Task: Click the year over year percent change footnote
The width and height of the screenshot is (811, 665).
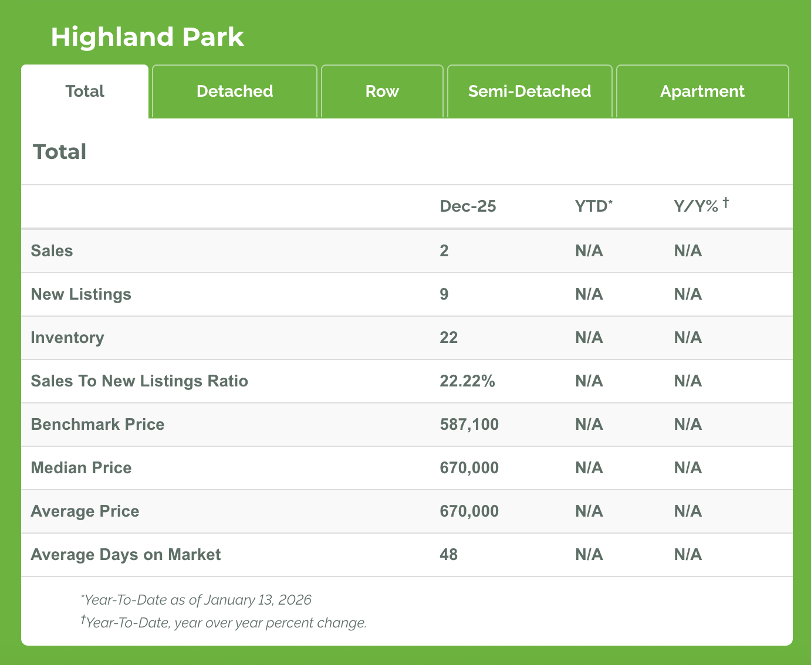Action: 225,623
